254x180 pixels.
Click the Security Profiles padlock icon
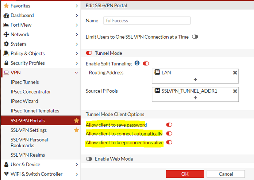[x=6, y=63]
